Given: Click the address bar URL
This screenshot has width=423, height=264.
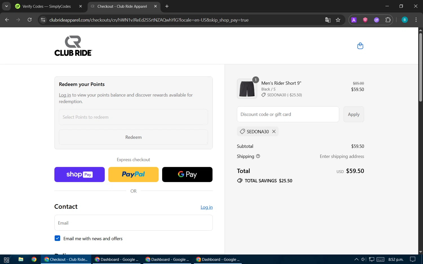Looking at the screenshot, I should tap(149, 20).
